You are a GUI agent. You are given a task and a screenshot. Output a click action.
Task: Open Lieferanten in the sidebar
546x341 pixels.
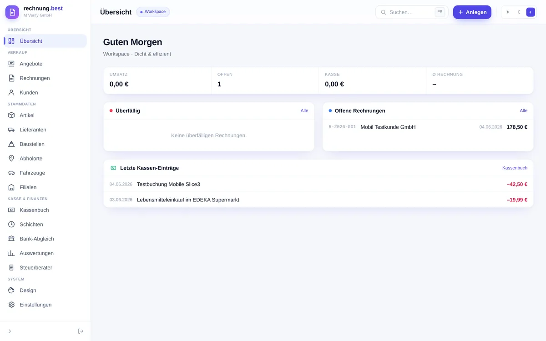point(45,130)
